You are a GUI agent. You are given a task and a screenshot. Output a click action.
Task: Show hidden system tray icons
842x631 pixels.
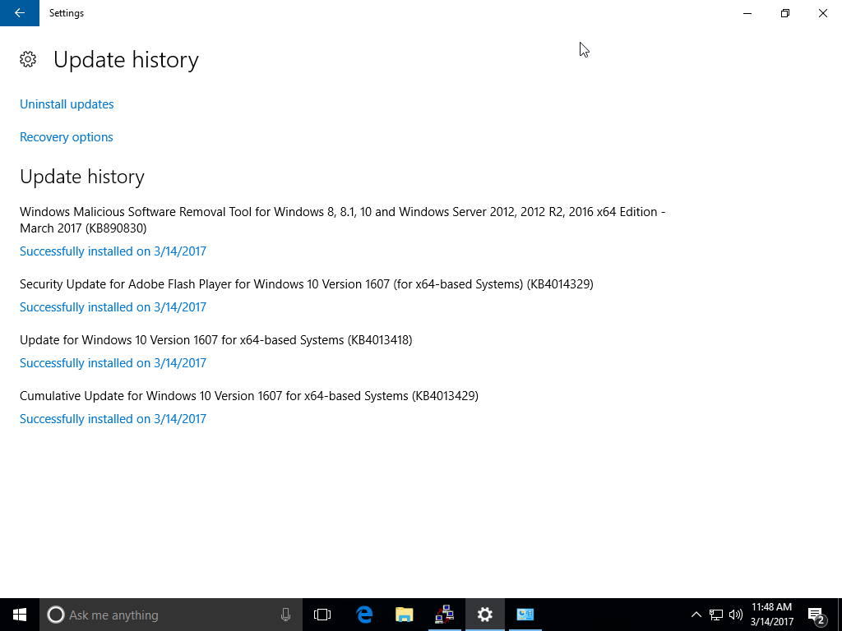[696, 615]
